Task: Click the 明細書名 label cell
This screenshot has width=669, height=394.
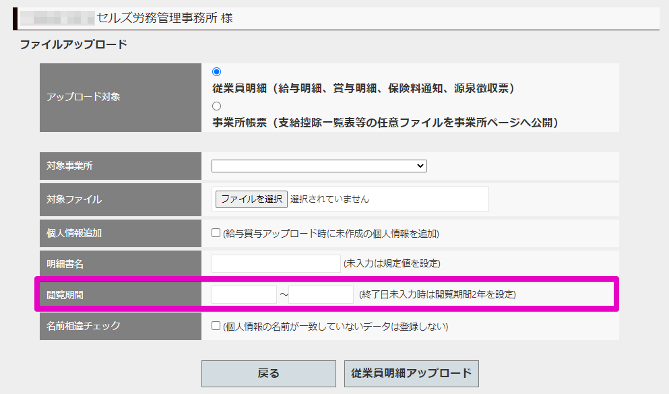Action: 121,264
